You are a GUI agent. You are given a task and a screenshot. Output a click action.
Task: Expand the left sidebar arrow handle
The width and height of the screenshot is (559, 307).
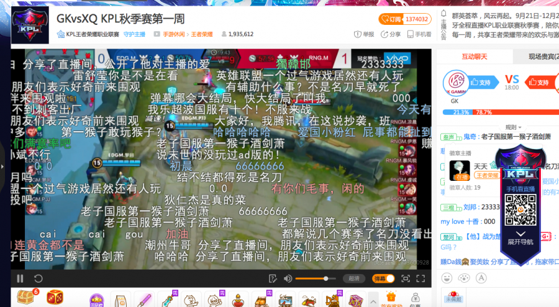(x=2, y=166)
